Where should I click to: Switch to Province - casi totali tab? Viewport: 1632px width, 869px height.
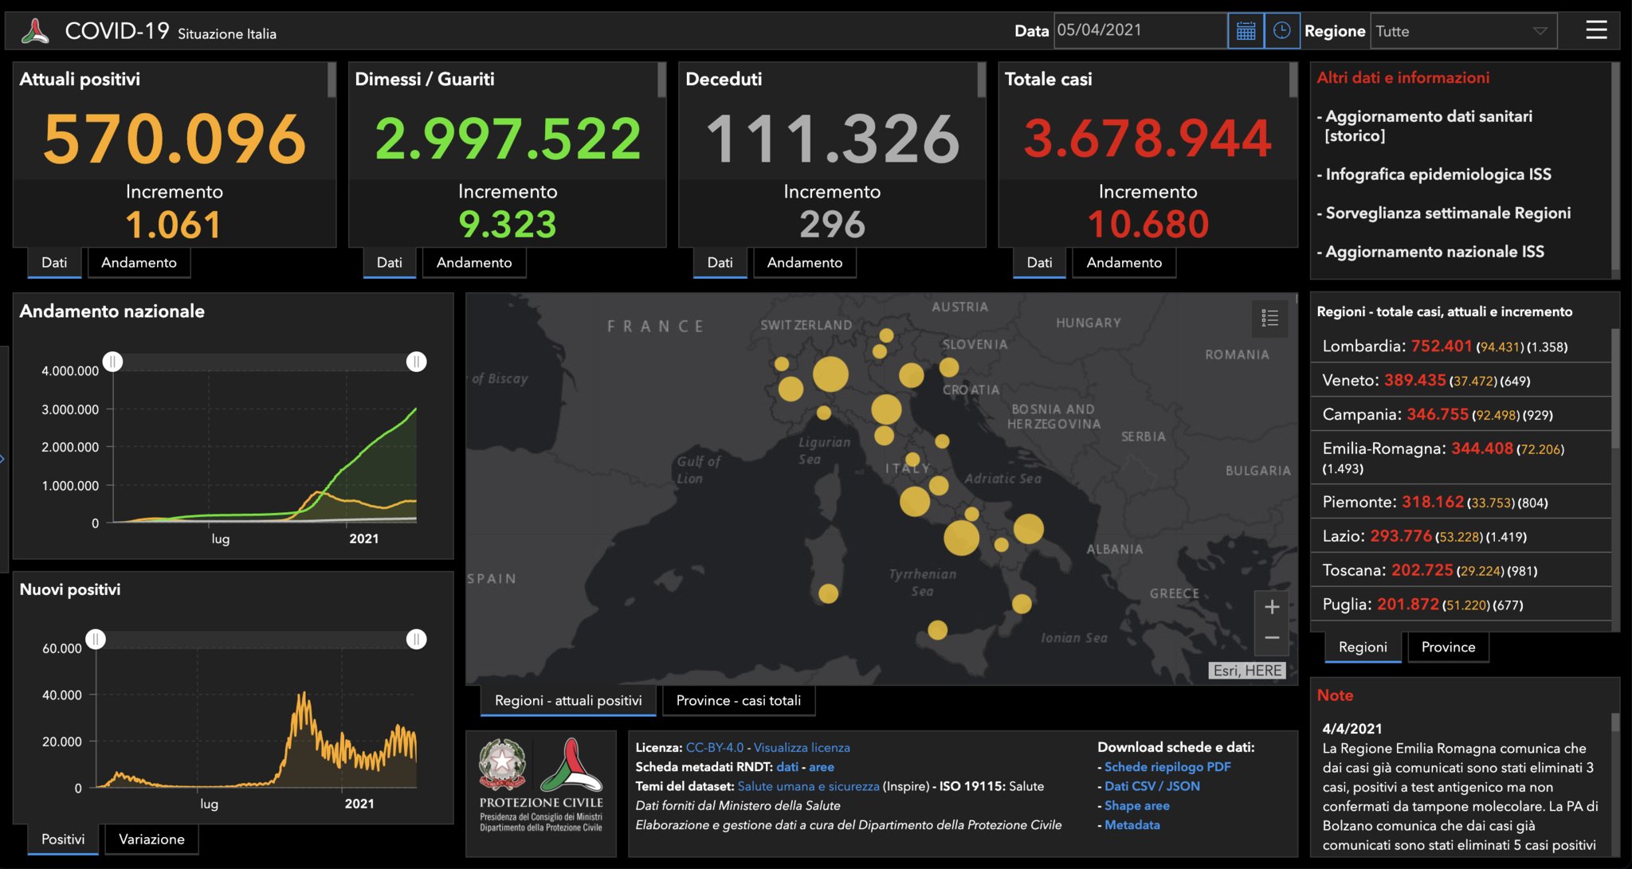738,700
